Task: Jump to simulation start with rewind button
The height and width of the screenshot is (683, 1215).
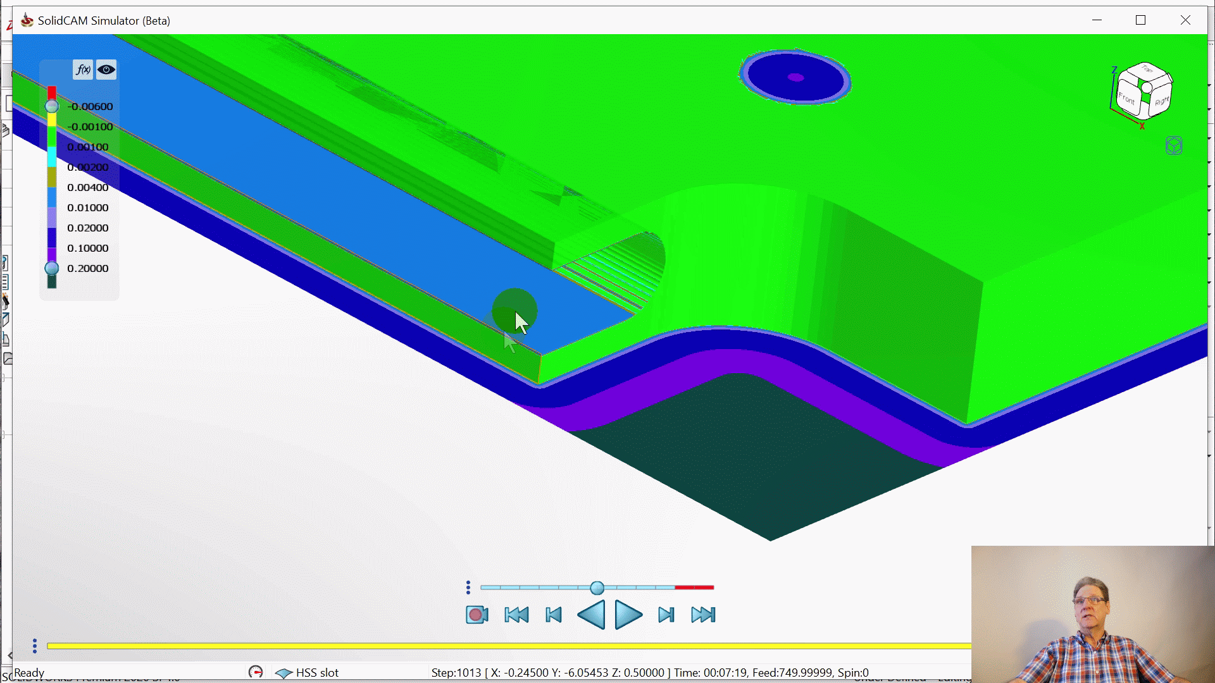Action: 516,615
